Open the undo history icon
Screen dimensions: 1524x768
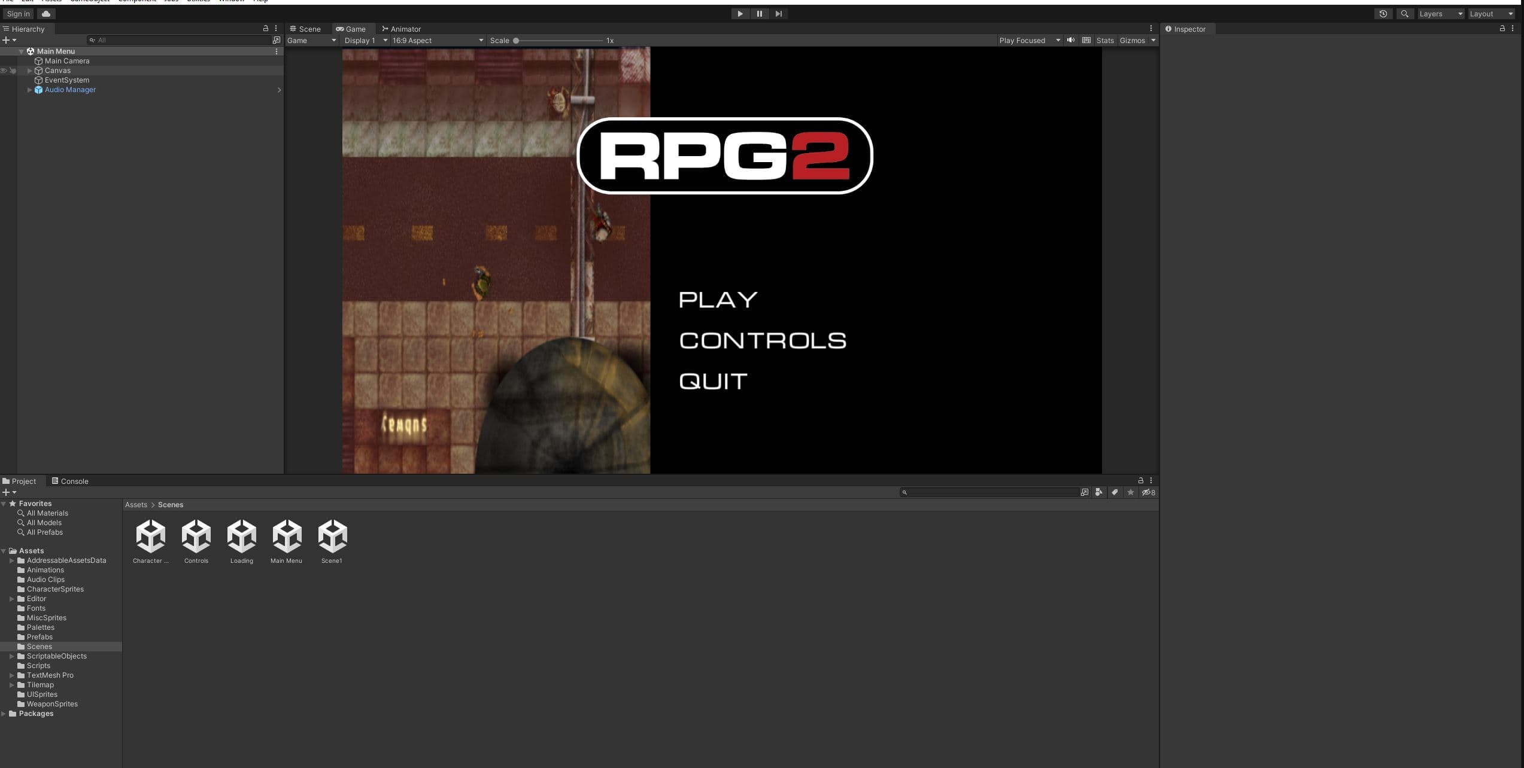[x=1383, y=14]
